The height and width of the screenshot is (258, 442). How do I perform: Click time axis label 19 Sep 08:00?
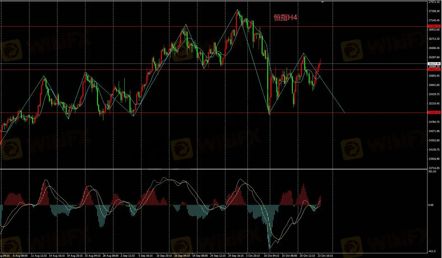tap(200, 256)
